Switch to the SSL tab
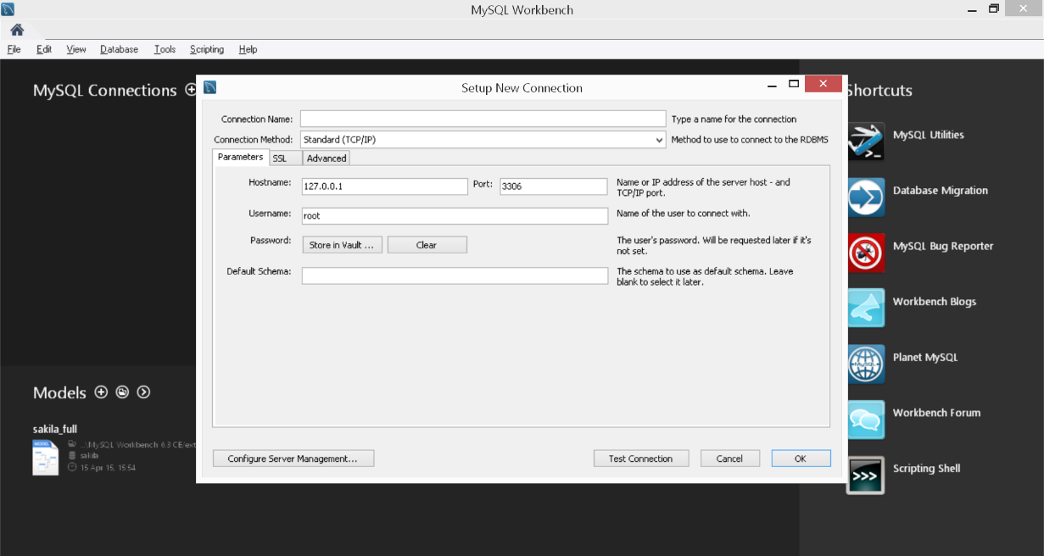This screenshot has height=556, width=1044. pyautogui.click(x=285, y=158)
